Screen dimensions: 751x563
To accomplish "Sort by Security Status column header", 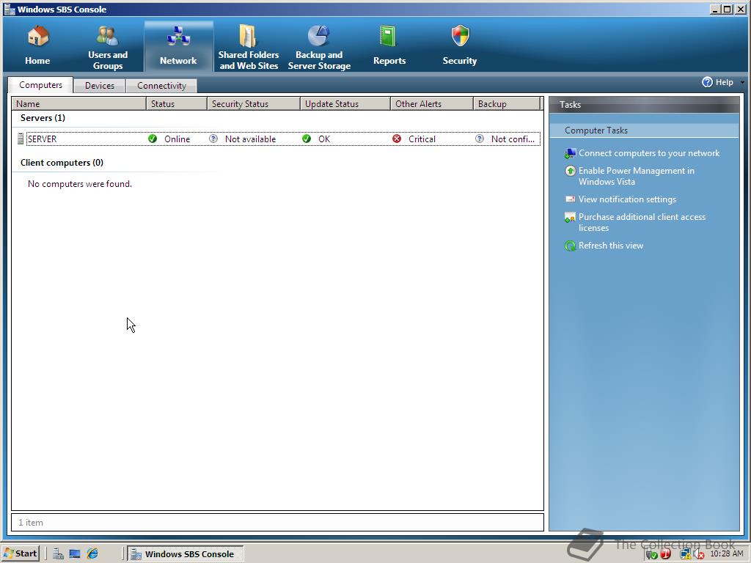I will coord(254,104).
